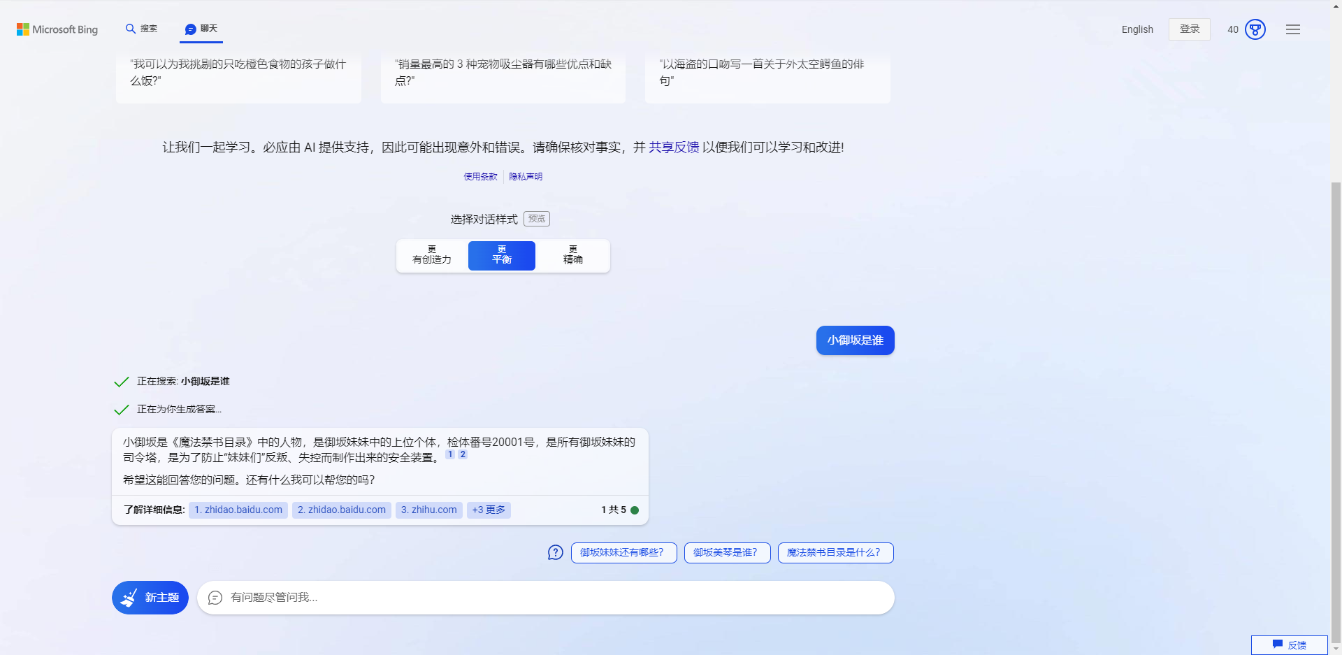The height and width of the screenshot is (655, 1342).
Task: Ask suggested 御坂美琴是谁?
Action: tap(728, 553)
